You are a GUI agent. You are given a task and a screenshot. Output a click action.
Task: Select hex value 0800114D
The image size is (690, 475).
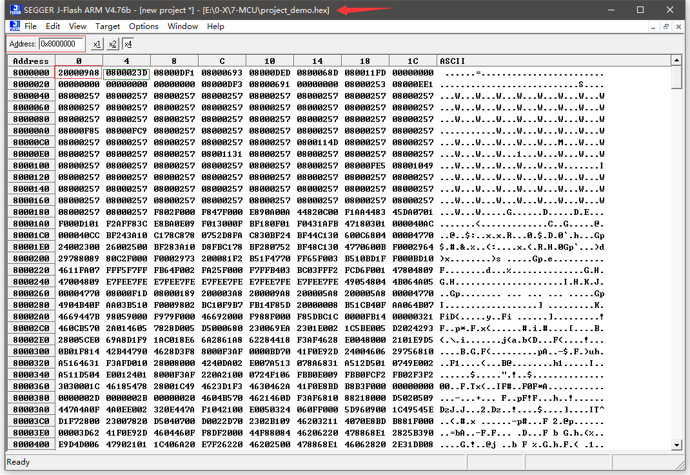tap(317, 142)
